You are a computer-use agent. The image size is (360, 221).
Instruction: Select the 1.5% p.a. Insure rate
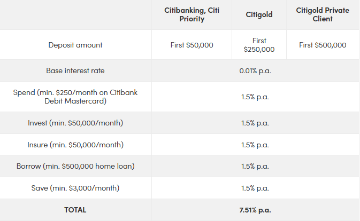pos(255,145)
